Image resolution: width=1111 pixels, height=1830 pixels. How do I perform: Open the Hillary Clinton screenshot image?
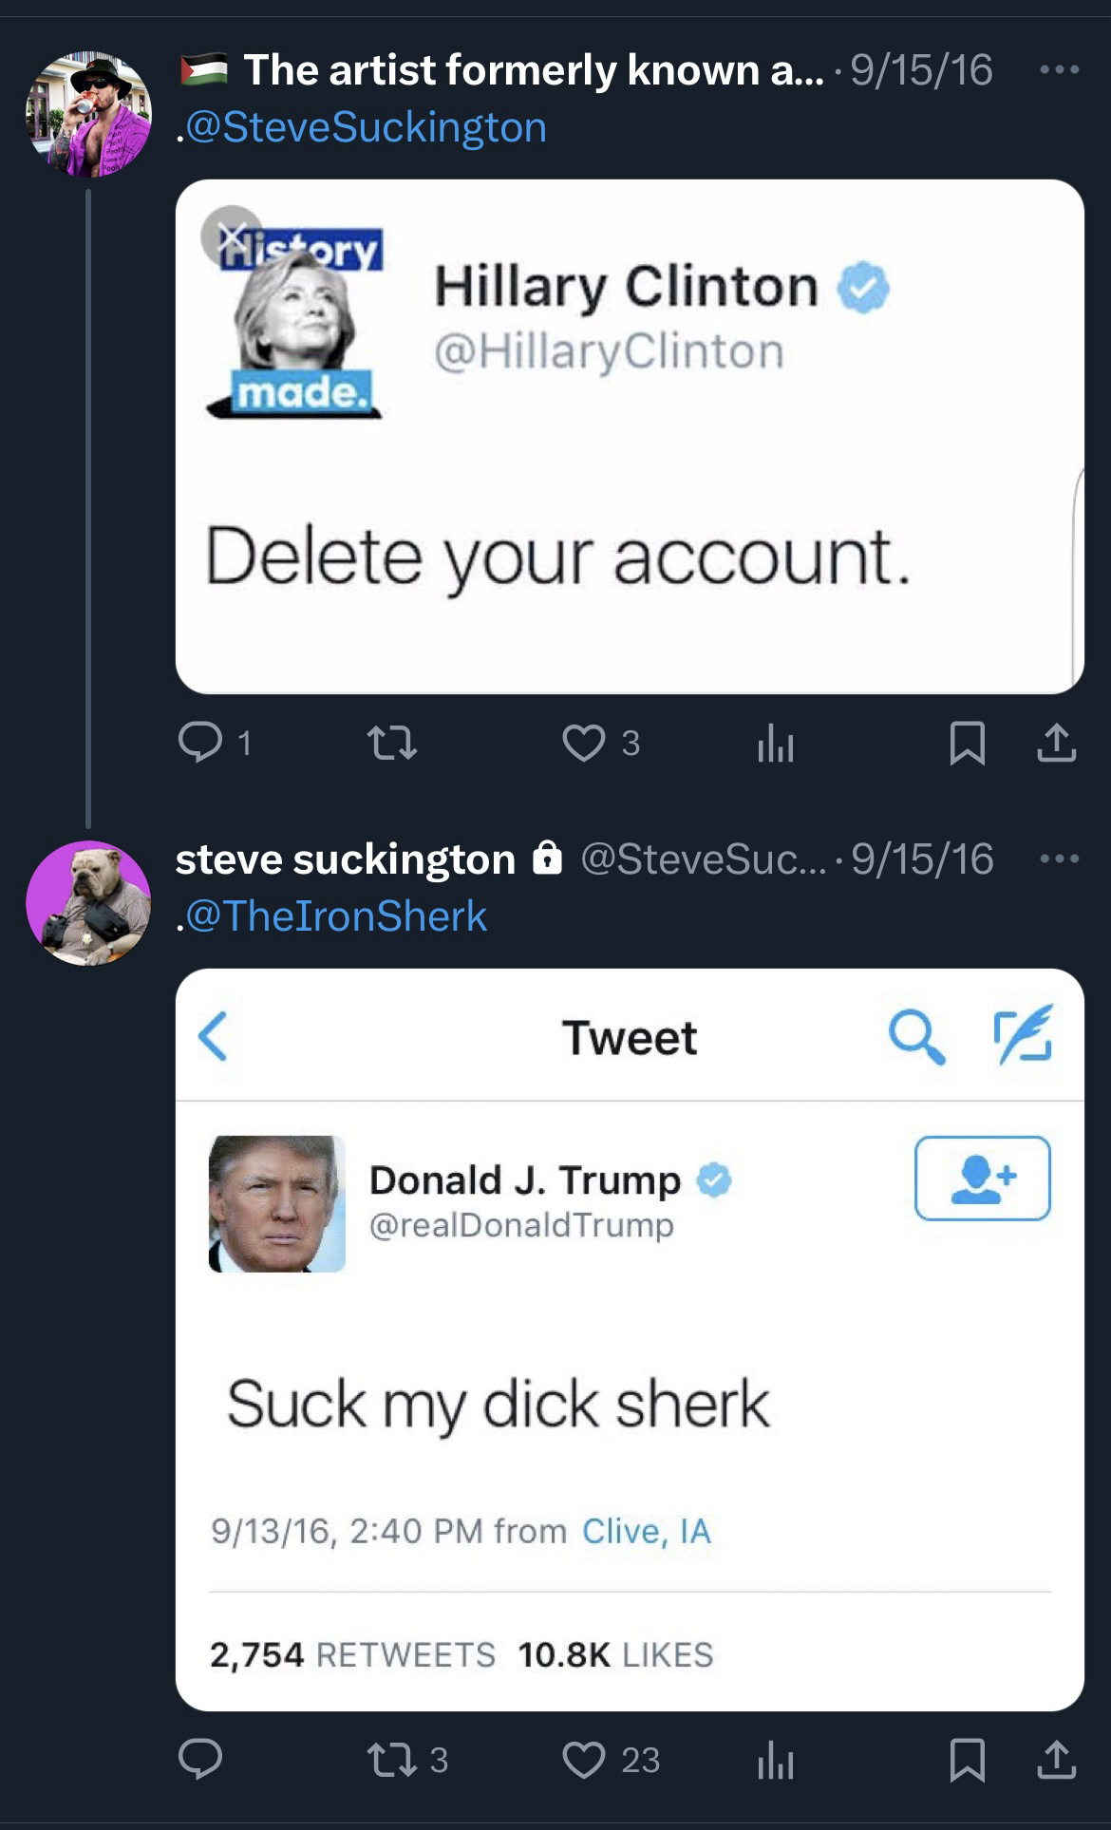click(x=630, y=437)
